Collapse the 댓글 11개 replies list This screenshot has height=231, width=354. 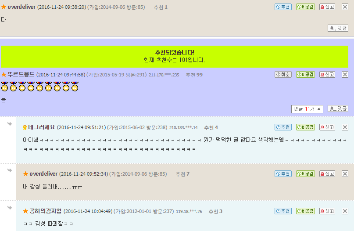tap(307, 109)
